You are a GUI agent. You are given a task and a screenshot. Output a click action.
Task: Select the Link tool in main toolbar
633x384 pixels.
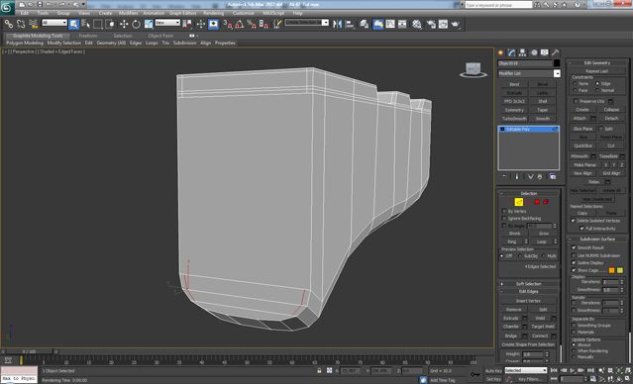tap(9, 24)
